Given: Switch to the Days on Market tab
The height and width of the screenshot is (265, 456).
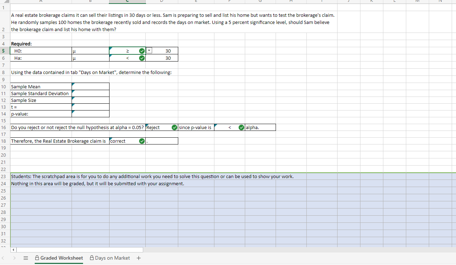Looking at the screenshot, I should coord(110,258).
